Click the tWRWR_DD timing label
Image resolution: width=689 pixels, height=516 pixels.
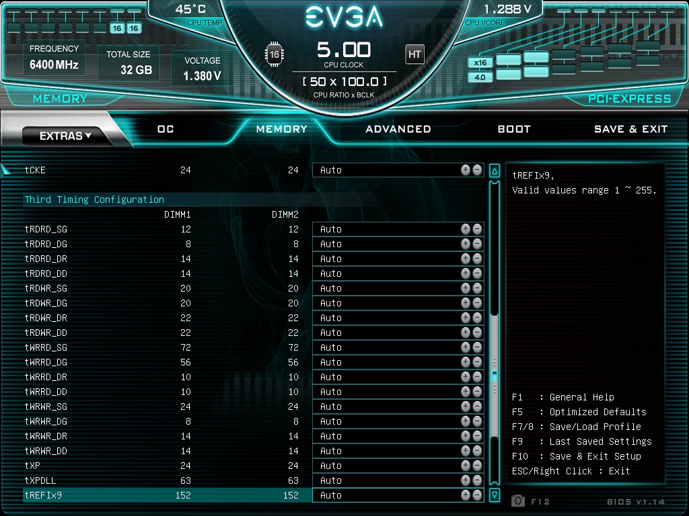(46, 451)
